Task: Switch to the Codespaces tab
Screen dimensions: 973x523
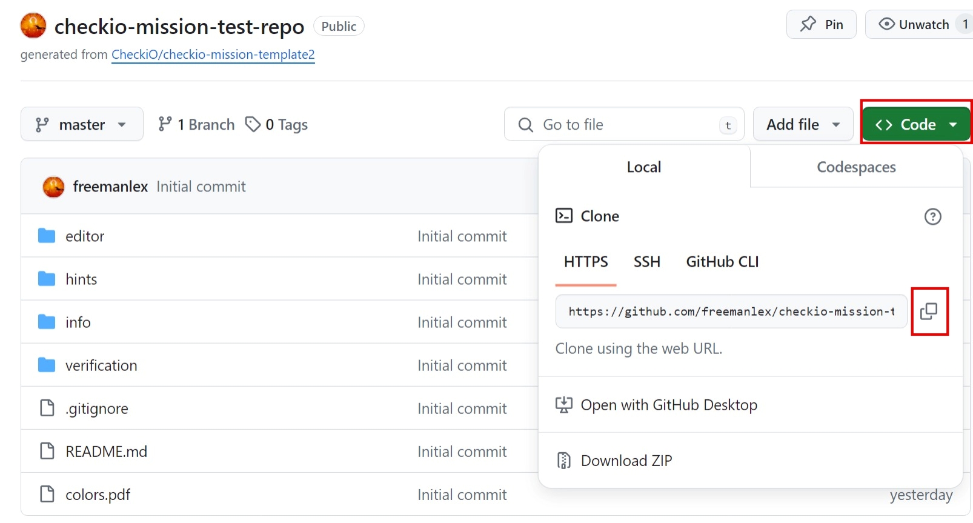Action: click(x=856, y=167)
